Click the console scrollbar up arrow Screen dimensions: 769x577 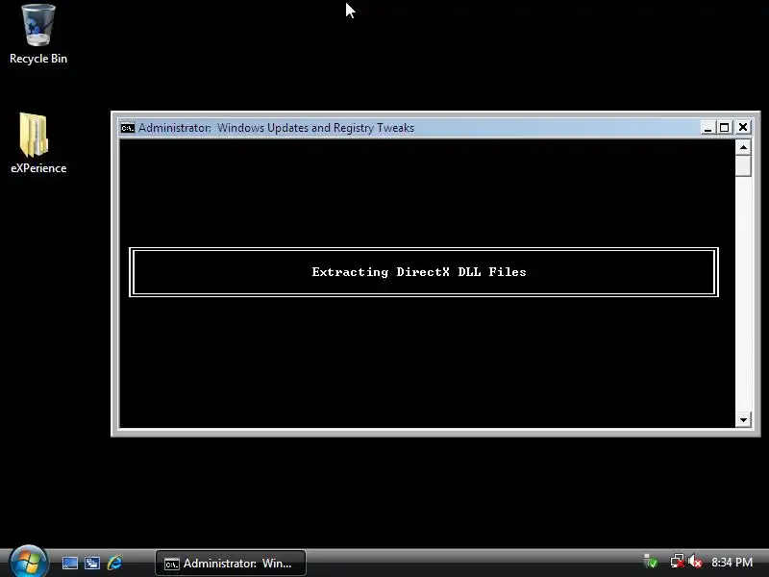[x=743, y=147]
